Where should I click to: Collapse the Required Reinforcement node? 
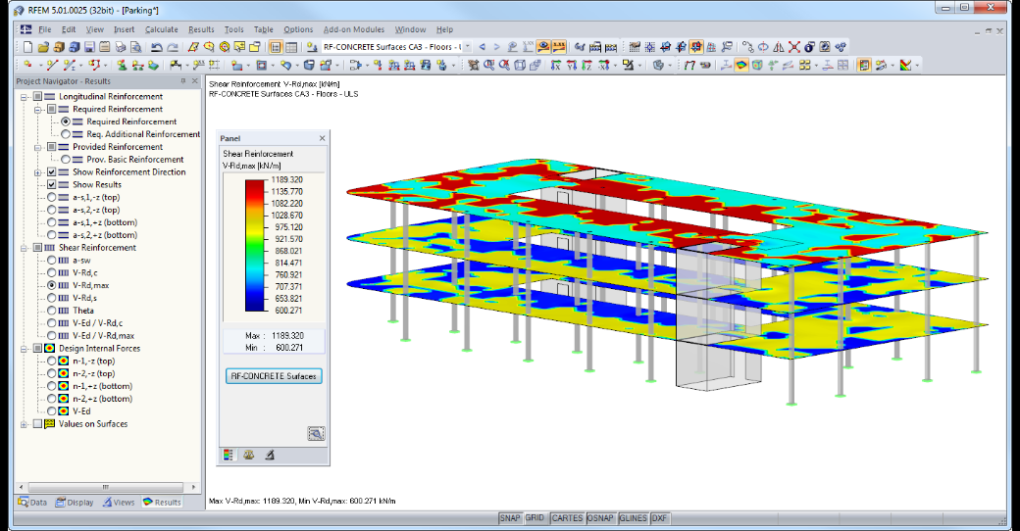37,109
